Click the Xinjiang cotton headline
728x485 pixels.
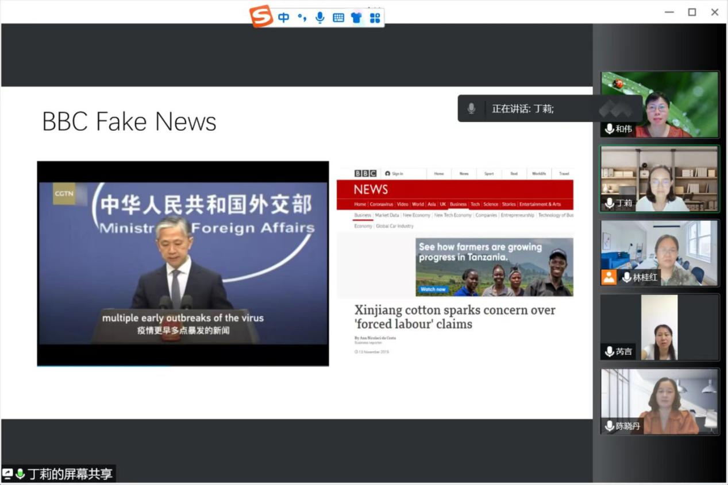click(454, 317)
